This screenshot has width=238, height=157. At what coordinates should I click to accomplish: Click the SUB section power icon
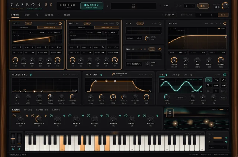pos(160,23)
